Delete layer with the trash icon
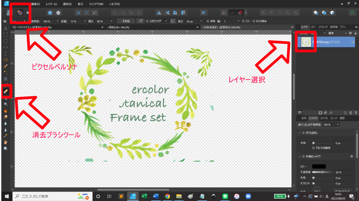359x201 pixels. click(x=356, y=113)
